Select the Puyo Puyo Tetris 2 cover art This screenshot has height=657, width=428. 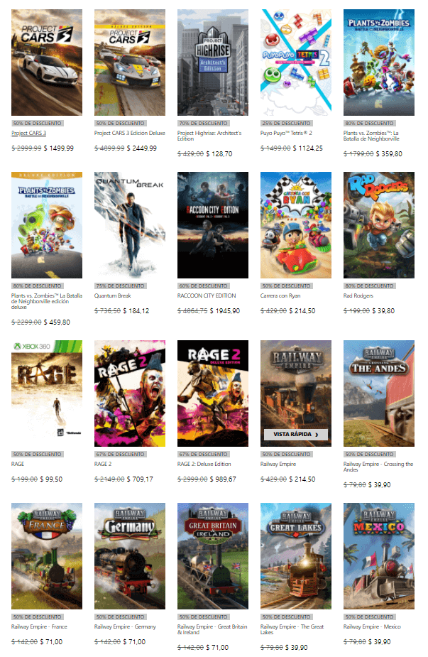coord(296,63)
